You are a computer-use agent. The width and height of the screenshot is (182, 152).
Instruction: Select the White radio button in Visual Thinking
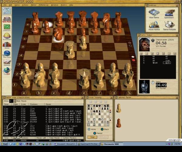point(89,129)
